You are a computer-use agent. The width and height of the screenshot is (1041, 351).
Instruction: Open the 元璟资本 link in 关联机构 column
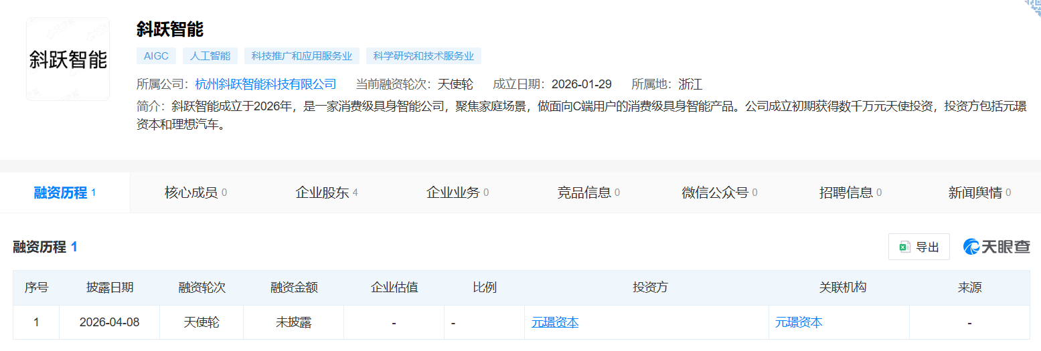pos(799,322)
